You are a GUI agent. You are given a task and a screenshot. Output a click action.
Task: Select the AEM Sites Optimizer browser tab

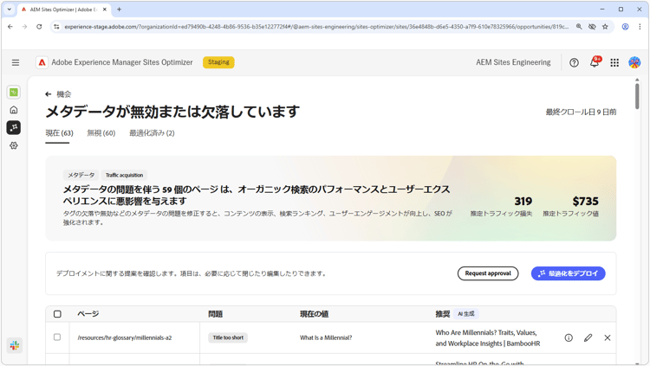(64, 10)
